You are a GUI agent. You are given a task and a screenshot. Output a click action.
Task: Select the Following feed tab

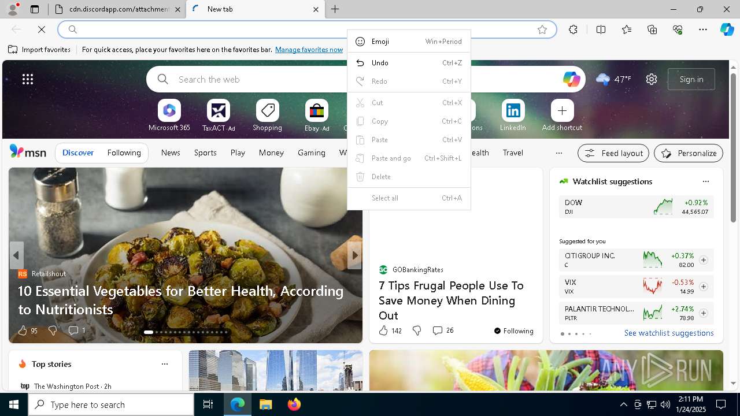124,153
